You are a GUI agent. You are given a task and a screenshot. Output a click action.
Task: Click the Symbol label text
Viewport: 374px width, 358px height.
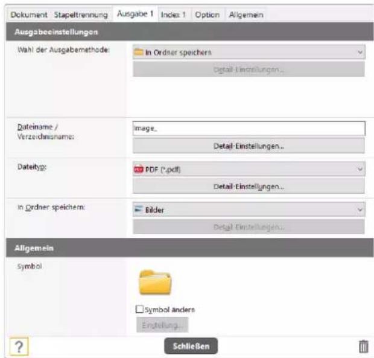pyautogui.click(x=30, y=266)
